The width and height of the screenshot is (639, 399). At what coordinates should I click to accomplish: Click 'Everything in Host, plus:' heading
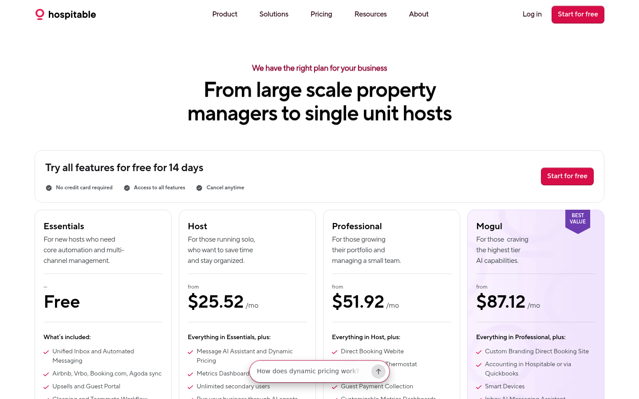point(366,337)
